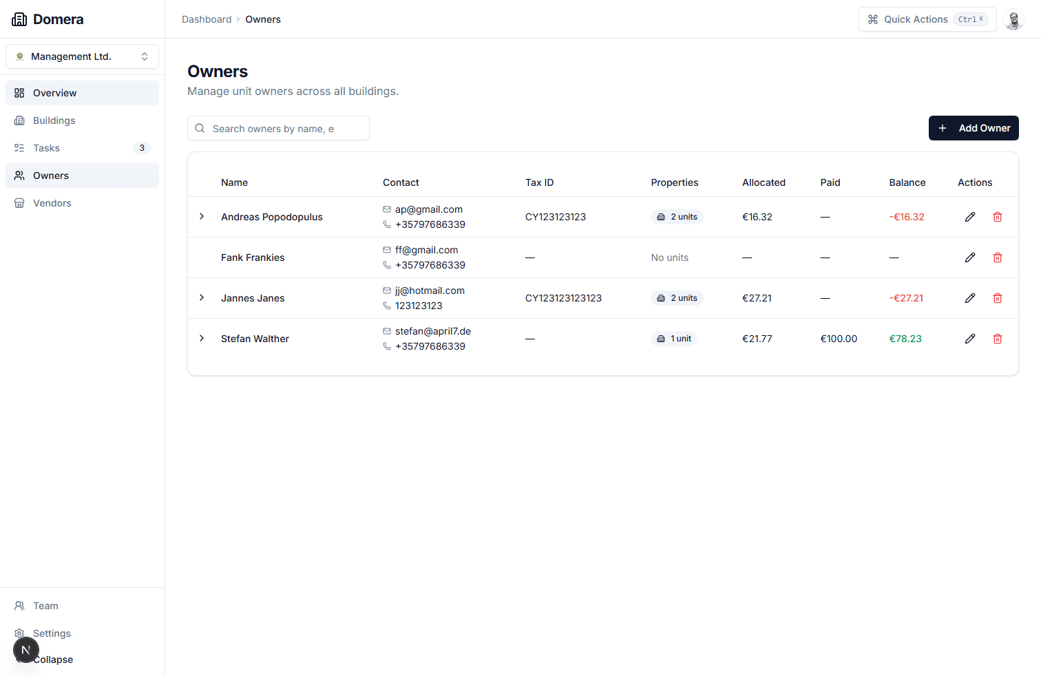Delete Fank Frankies via the trash icon
1041x676 pixels.
(997, 257)
